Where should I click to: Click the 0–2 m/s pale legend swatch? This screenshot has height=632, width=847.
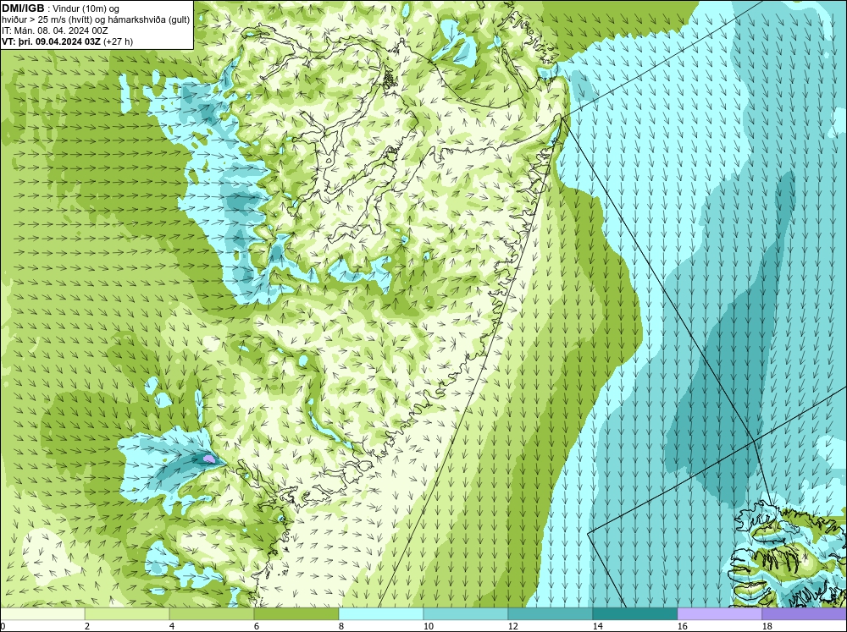tap(42, 613)
